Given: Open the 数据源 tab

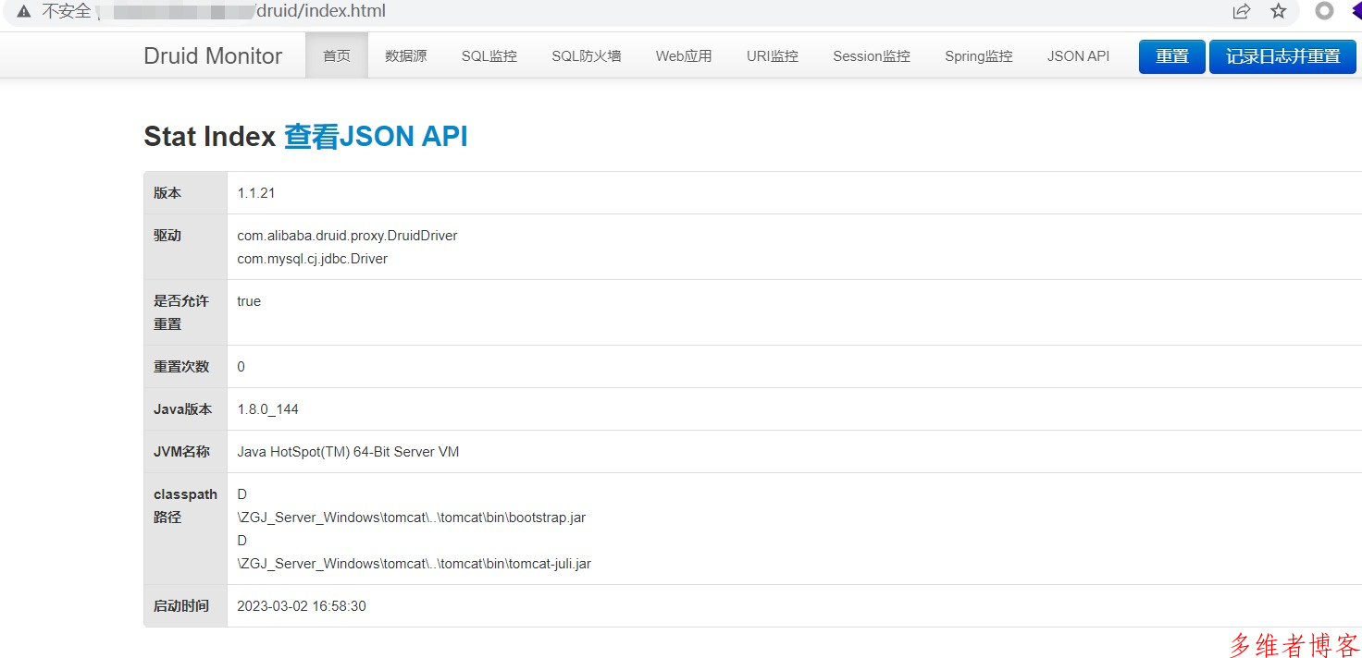Looking at the screenshot, I should coord(406,55).
